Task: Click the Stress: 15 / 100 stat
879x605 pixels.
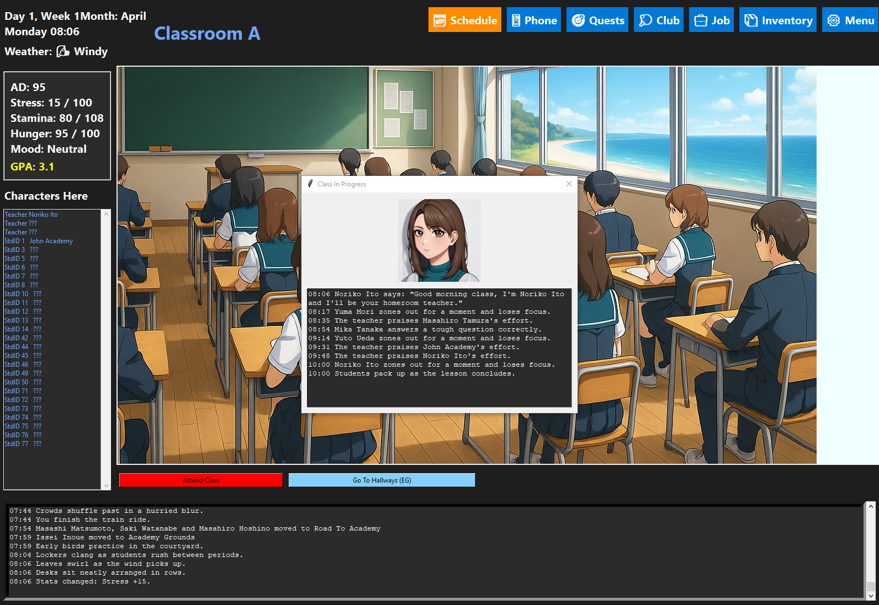Action: pyautogui.click(x=51, y=103)
